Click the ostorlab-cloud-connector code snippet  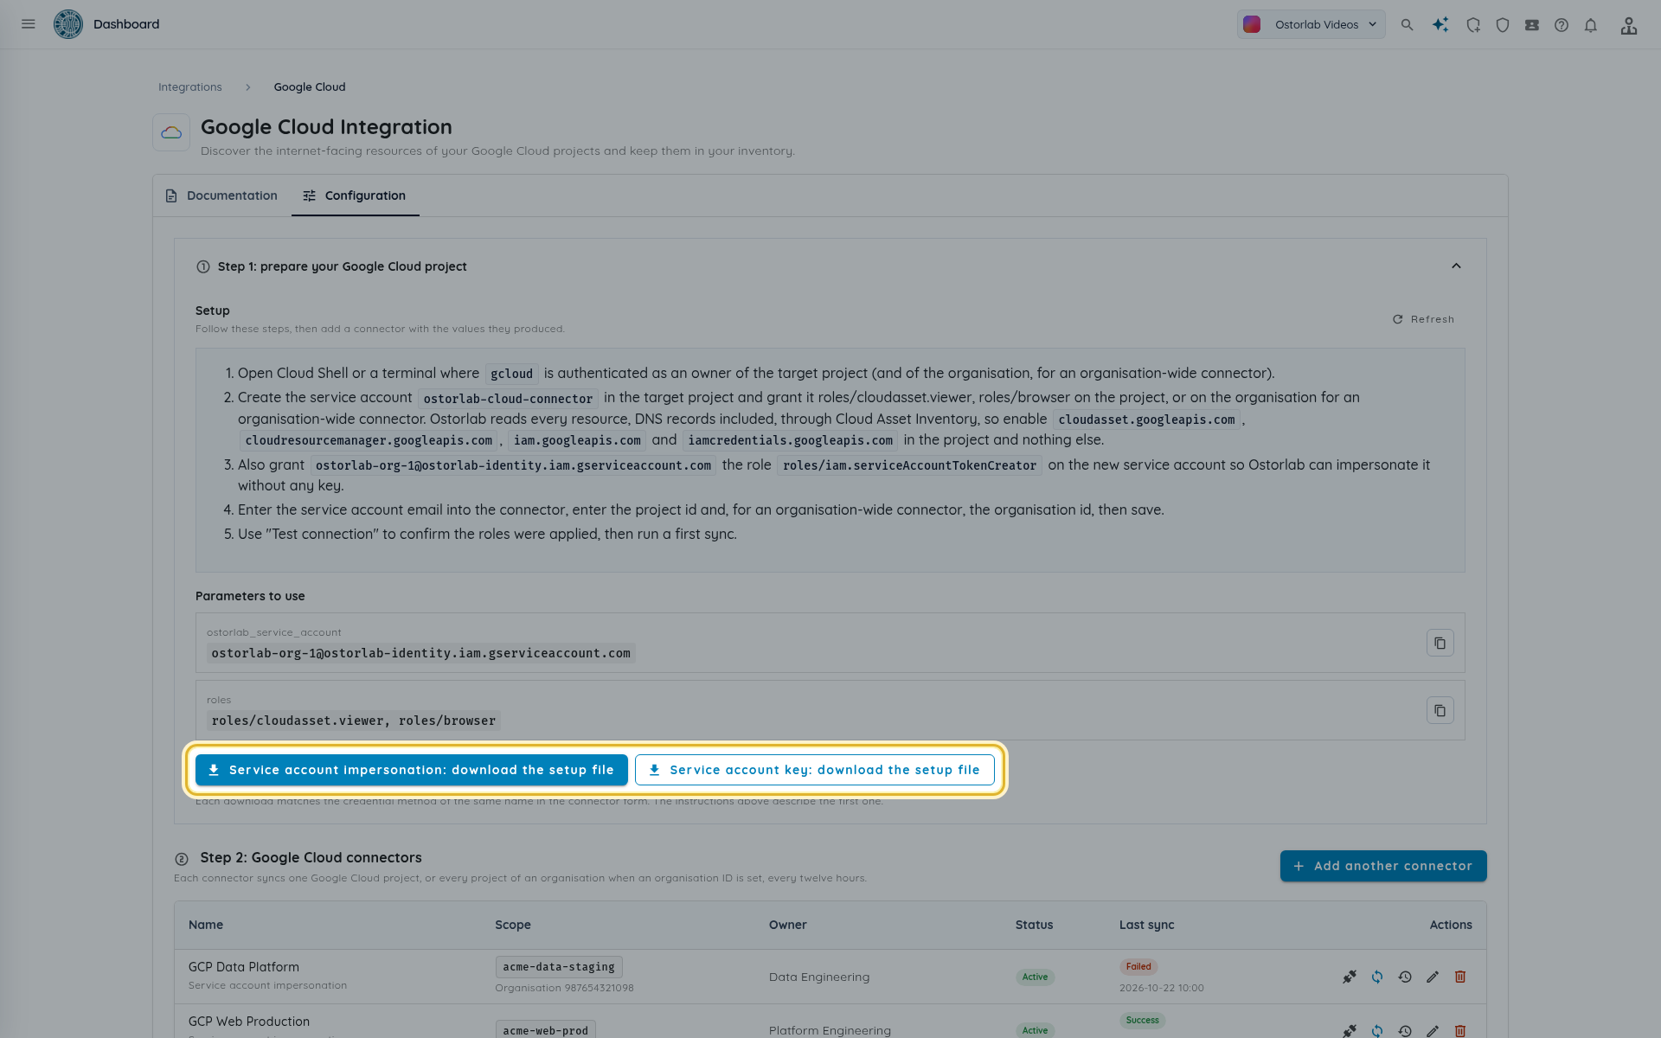[x=508, y=399]
